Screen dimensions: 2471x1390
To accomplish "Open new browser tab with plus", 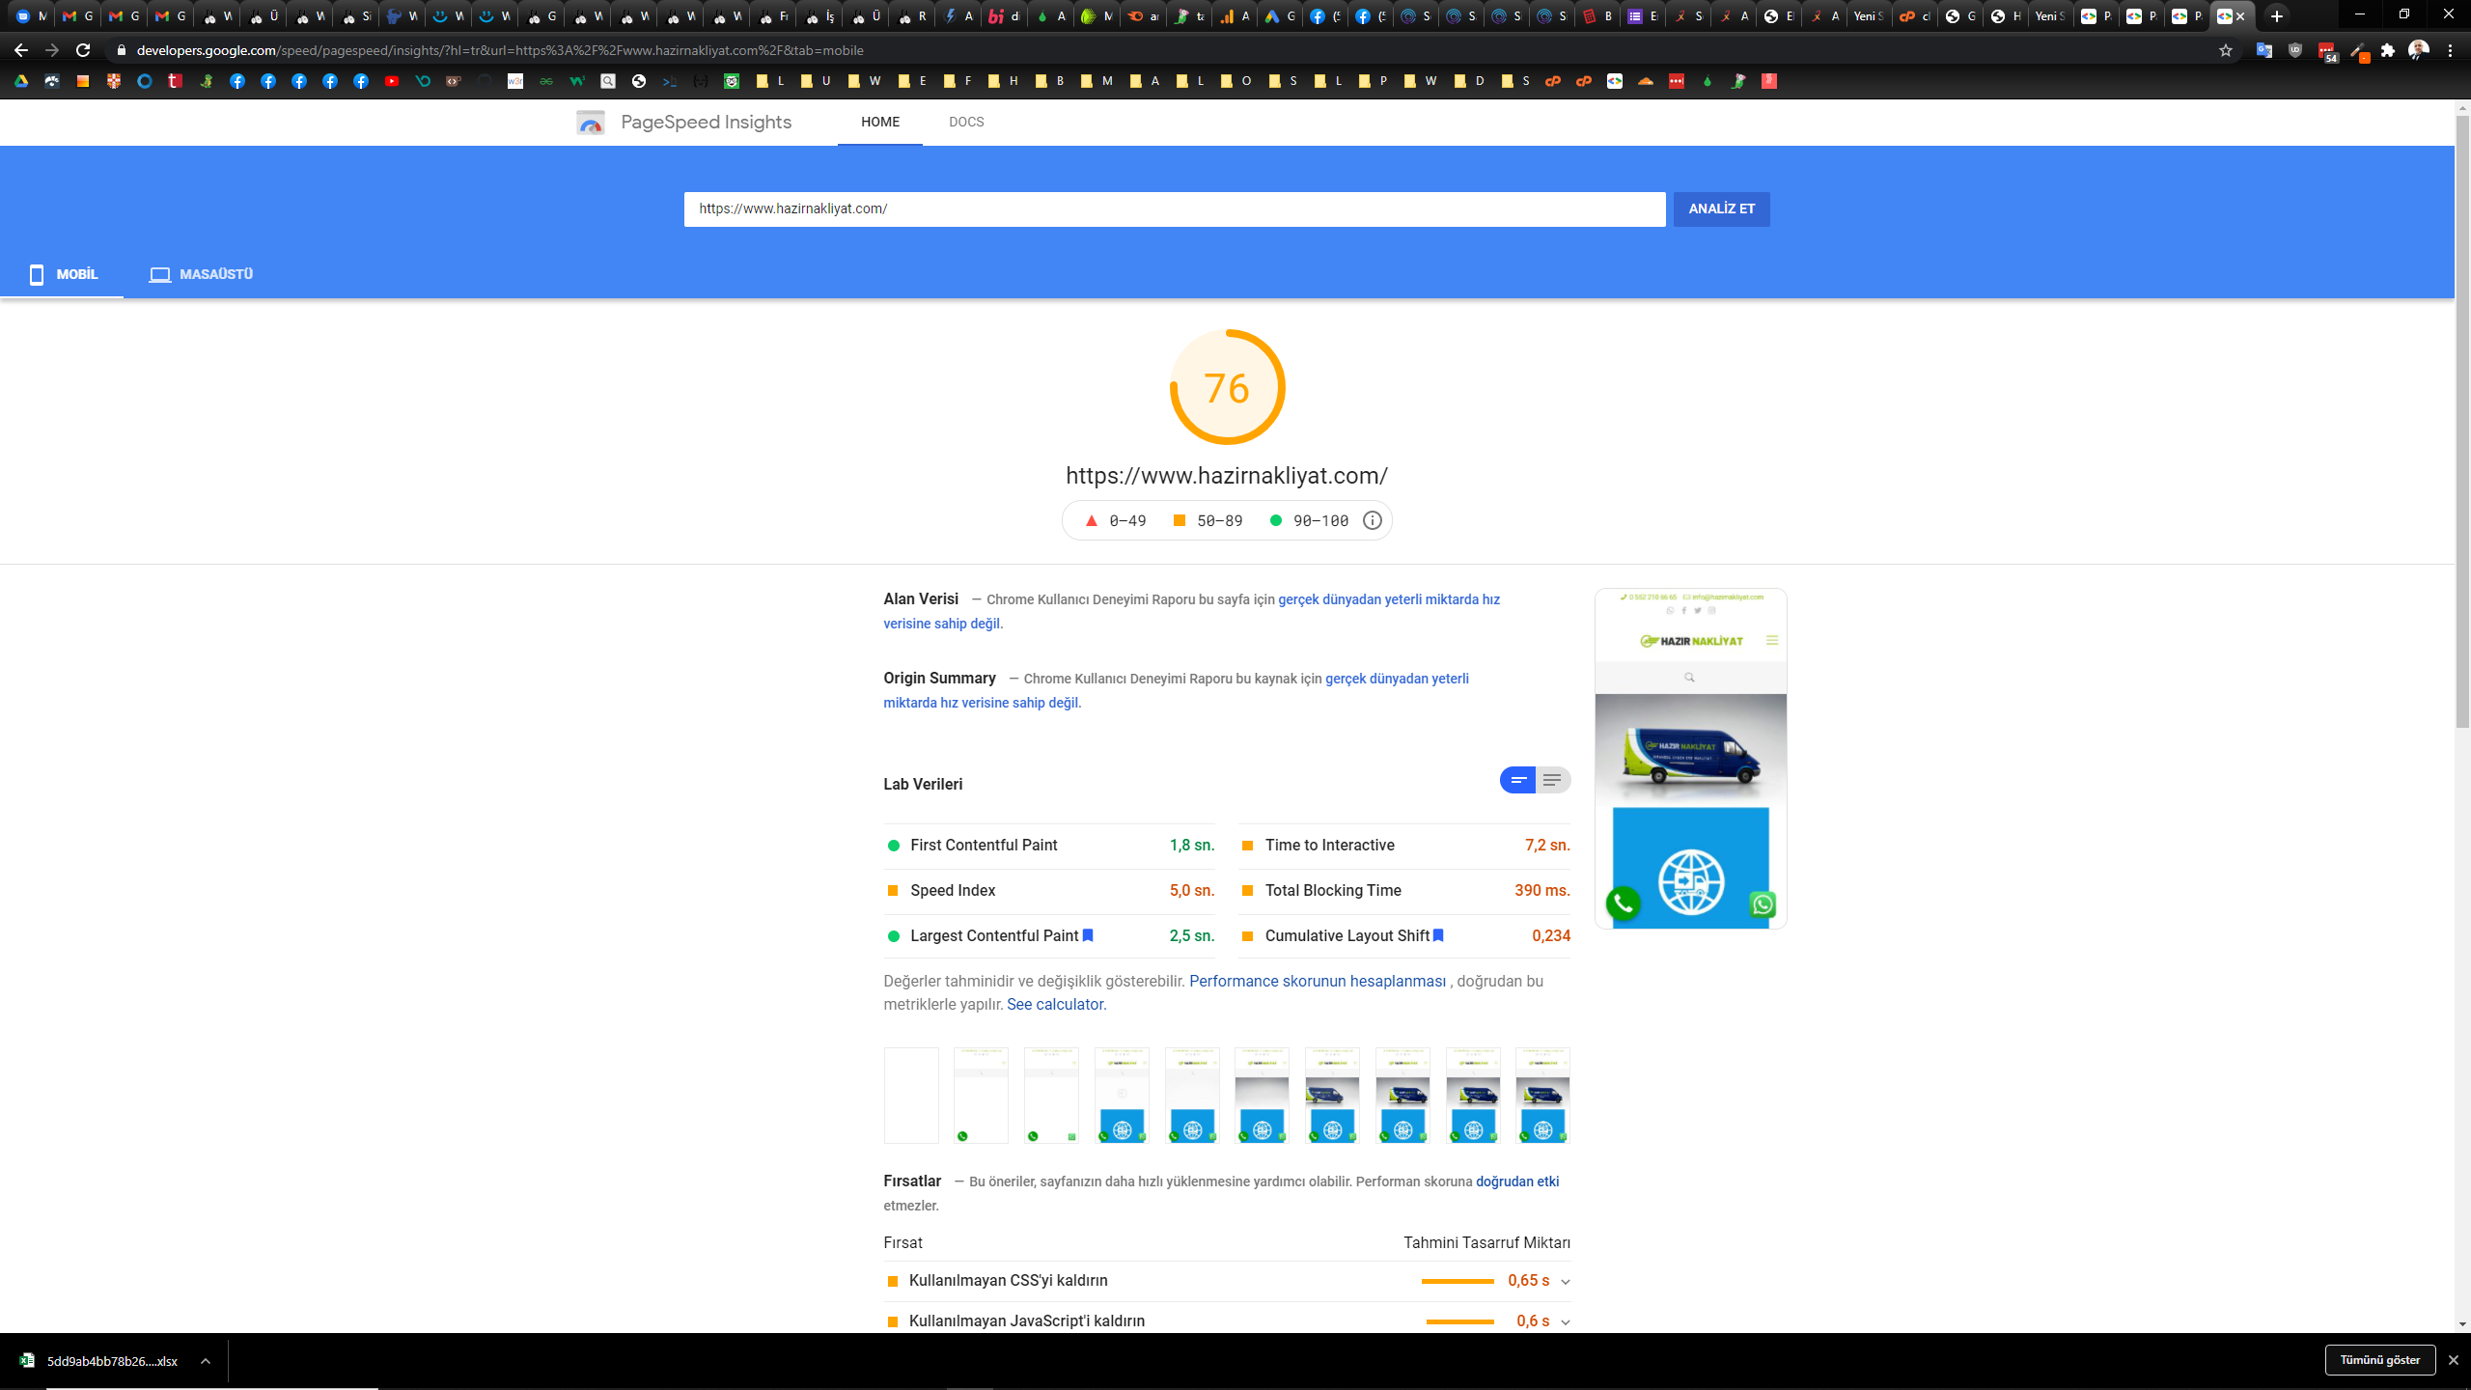I will [2277, 15].
